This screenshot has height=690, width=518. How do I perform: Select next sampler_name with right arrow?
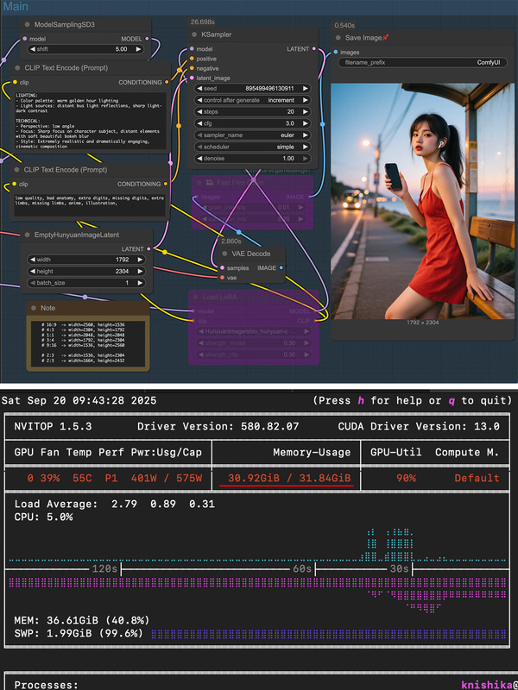tap(306, 135)
